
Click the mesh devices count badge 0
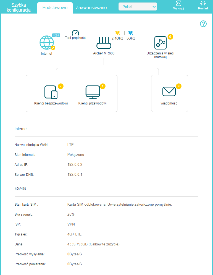[170, 37]
